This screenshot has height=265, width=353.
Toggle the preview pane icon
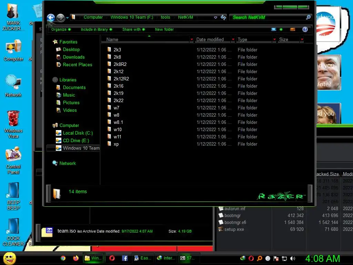[292, 30]
